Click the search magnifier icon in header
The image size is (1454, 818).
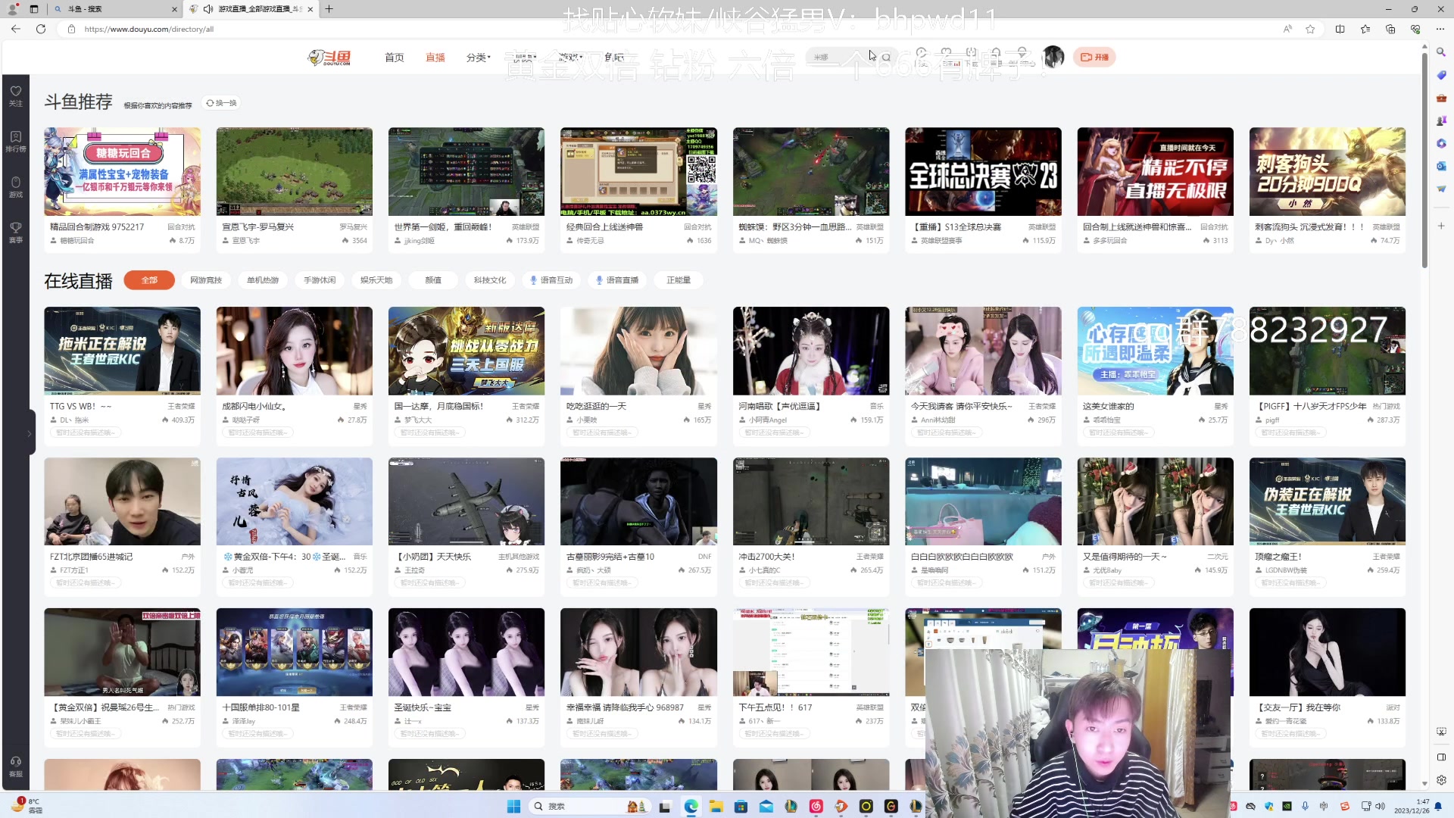tap(886, 58)
